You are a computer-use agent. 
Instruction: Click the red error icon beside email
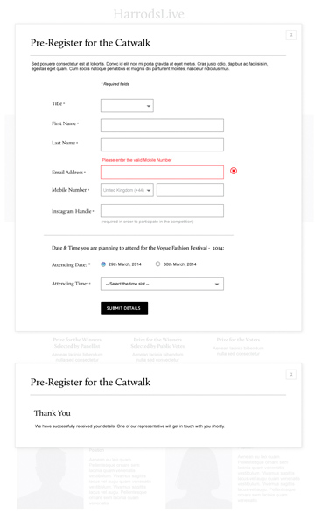pos(234,171)
